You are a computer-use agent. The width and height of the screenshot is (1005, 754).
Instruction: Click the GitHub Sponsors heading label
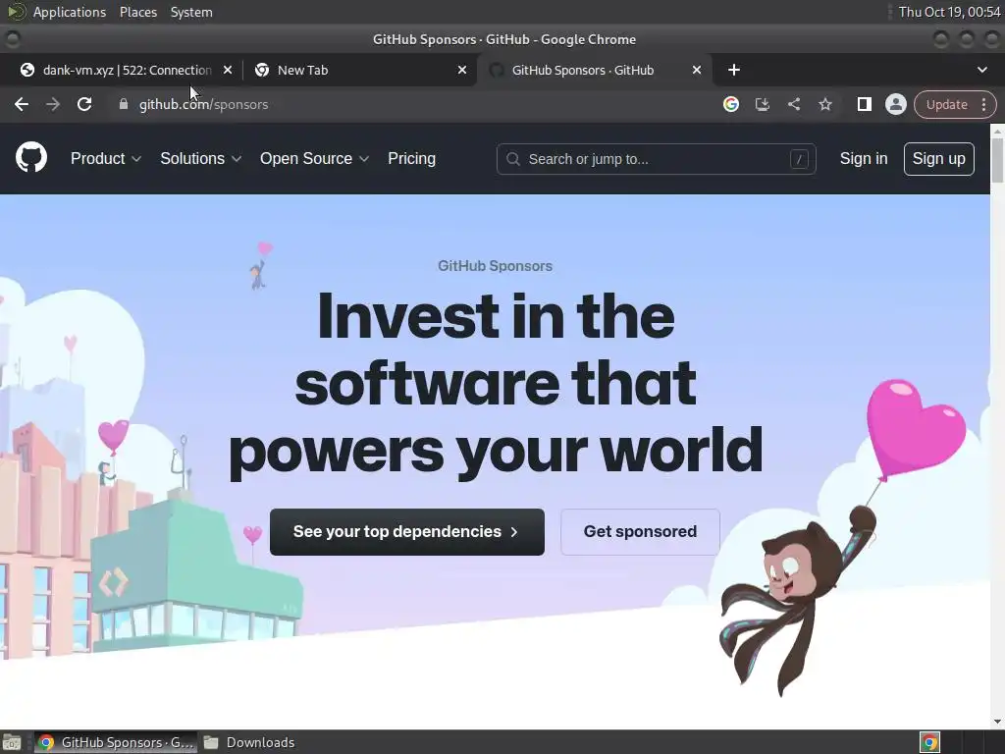pos(495,265)
